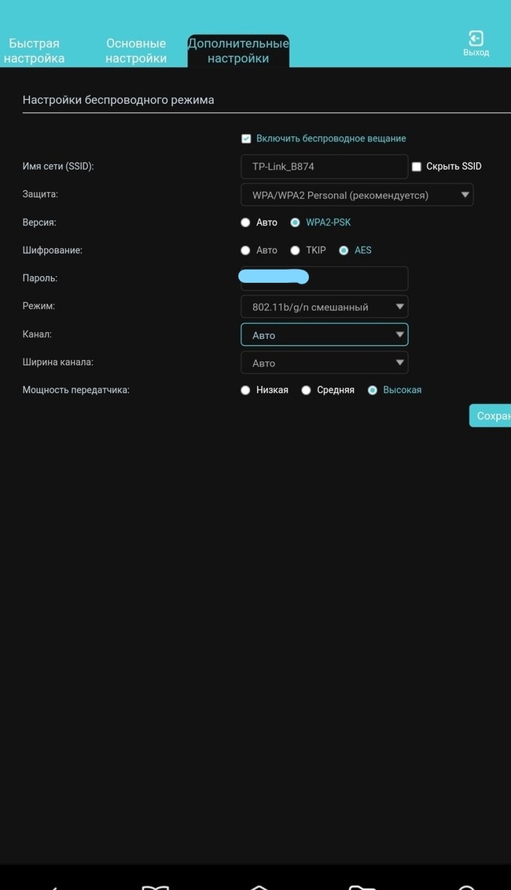511x890 pixels.
Task: Toggle Включить беспроводное вещание checkbox
Action: (246, 138)
